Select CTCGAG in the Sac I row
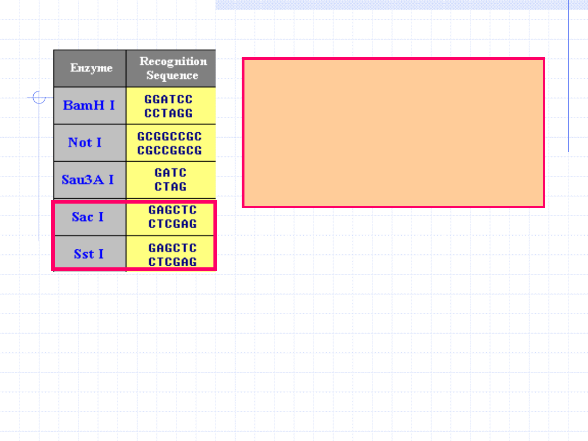This screenshot has width=588, height=441. point(173,224)
